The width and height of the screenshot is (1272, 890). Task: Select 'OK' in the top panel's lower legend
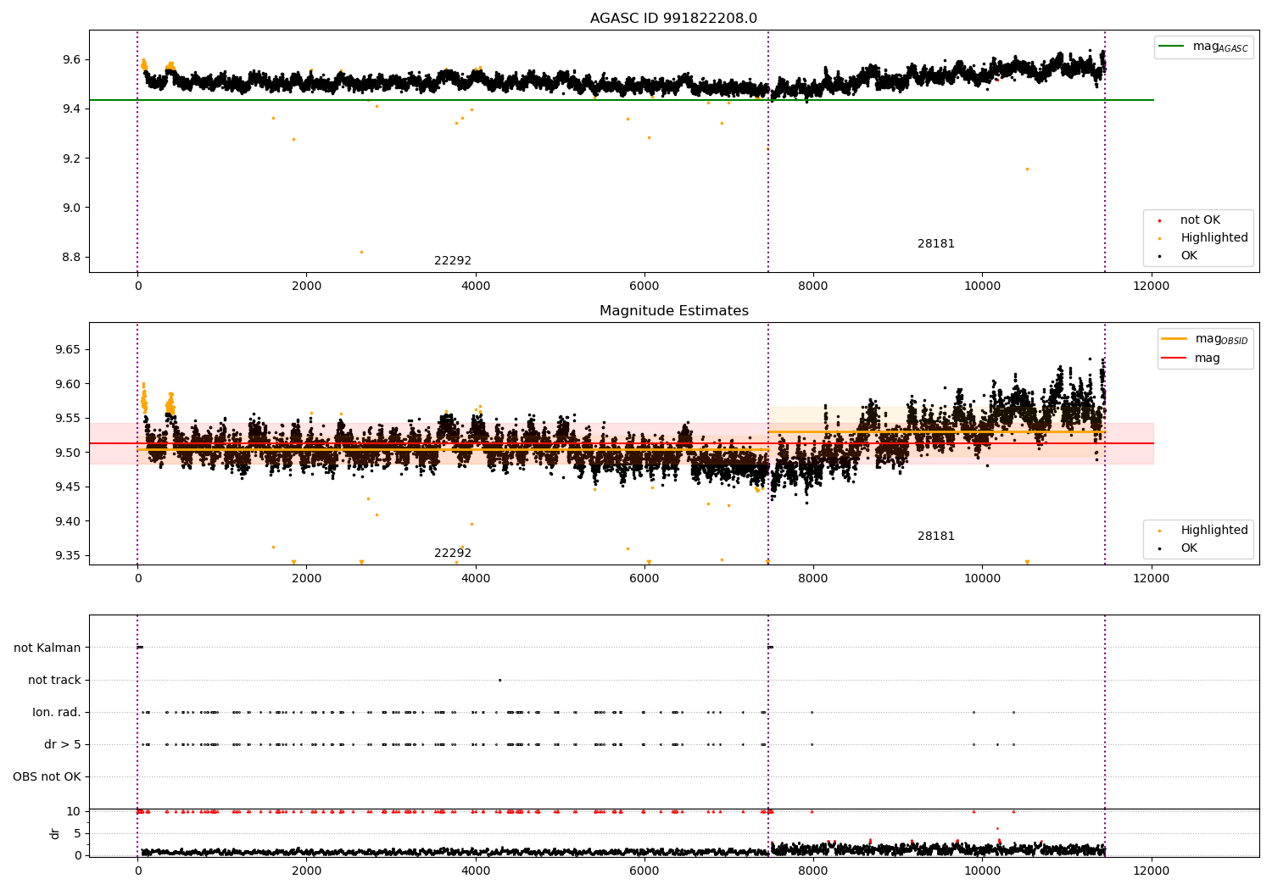point(1179,256)
